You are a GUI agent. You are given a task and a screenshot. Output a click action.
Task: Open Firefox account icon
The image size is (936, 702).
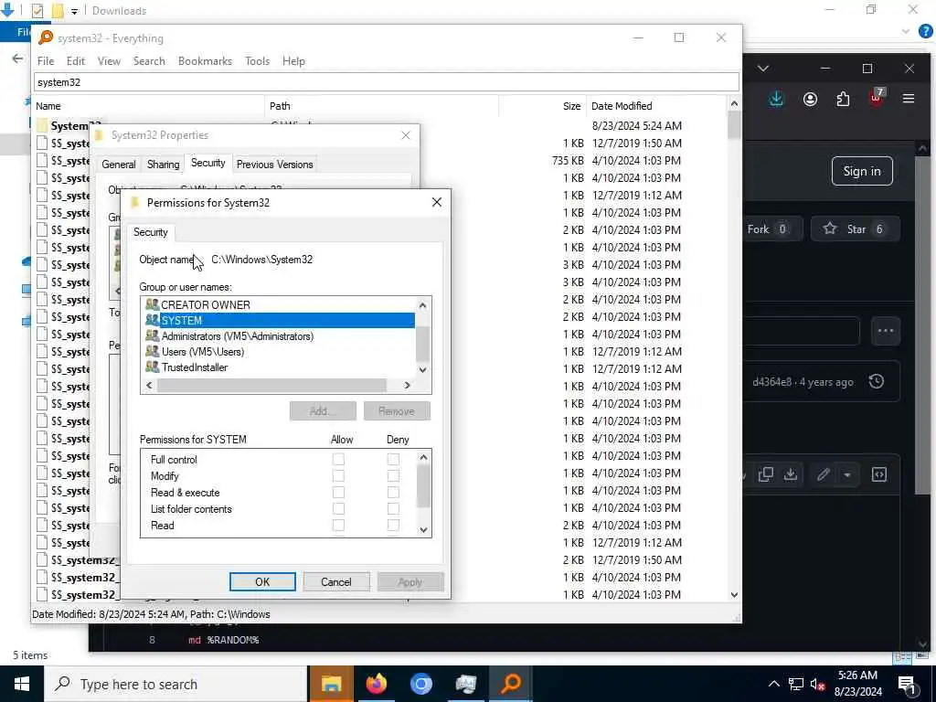coord(810,99)
